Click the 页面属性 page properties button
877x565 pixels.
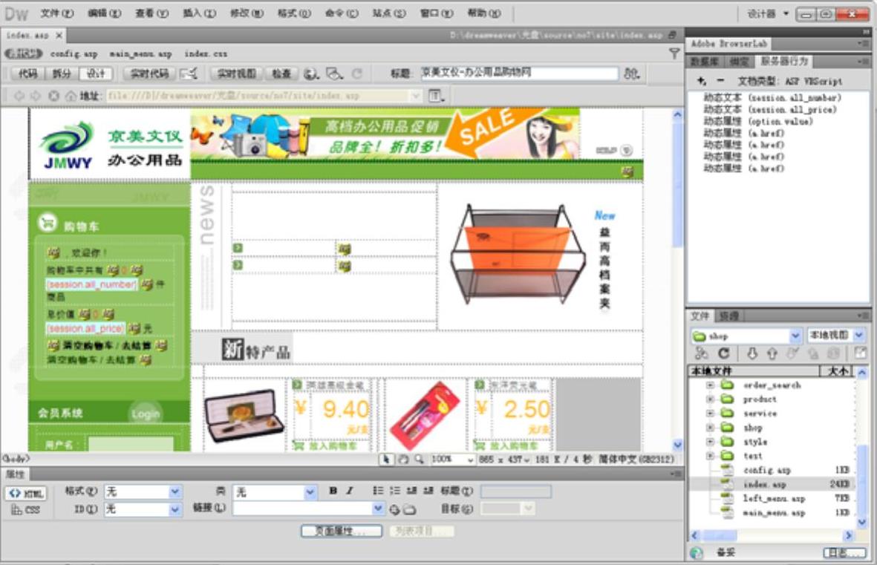(342, 532)
